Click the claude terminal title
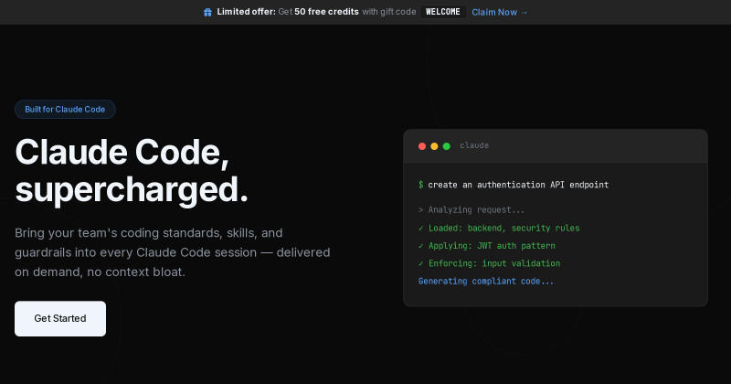This screenshot has width=731, height=384. tap(474, 145)
